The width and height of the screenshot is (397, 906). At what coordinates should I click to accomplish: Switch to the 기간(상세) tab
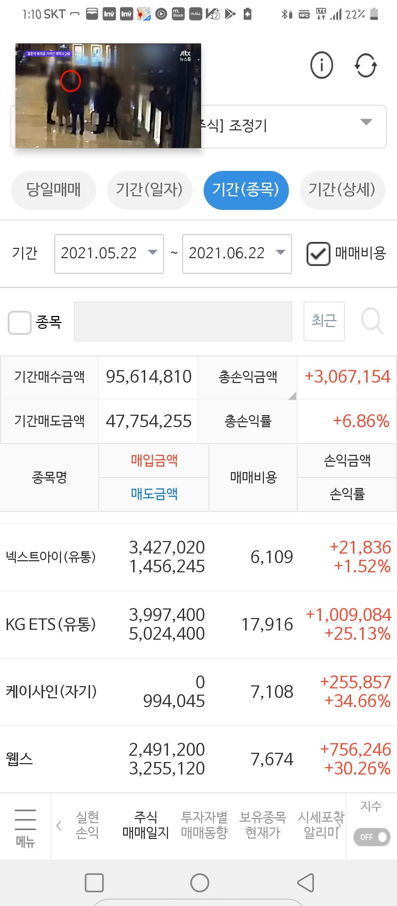[x=342, y=190]
